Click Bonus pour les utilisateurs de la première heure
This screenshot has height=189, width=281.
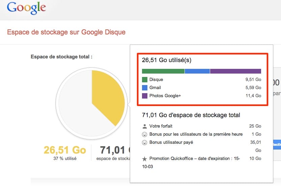(196, 134)
